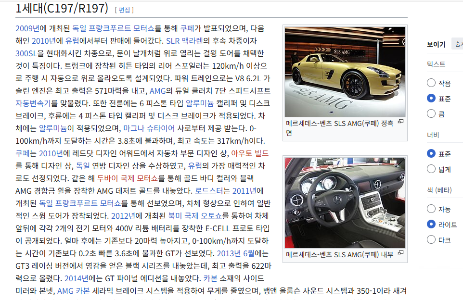Screen dimensions: 463x300
Task: Select the 작음 text size option
Action: (x=431, y=83)
